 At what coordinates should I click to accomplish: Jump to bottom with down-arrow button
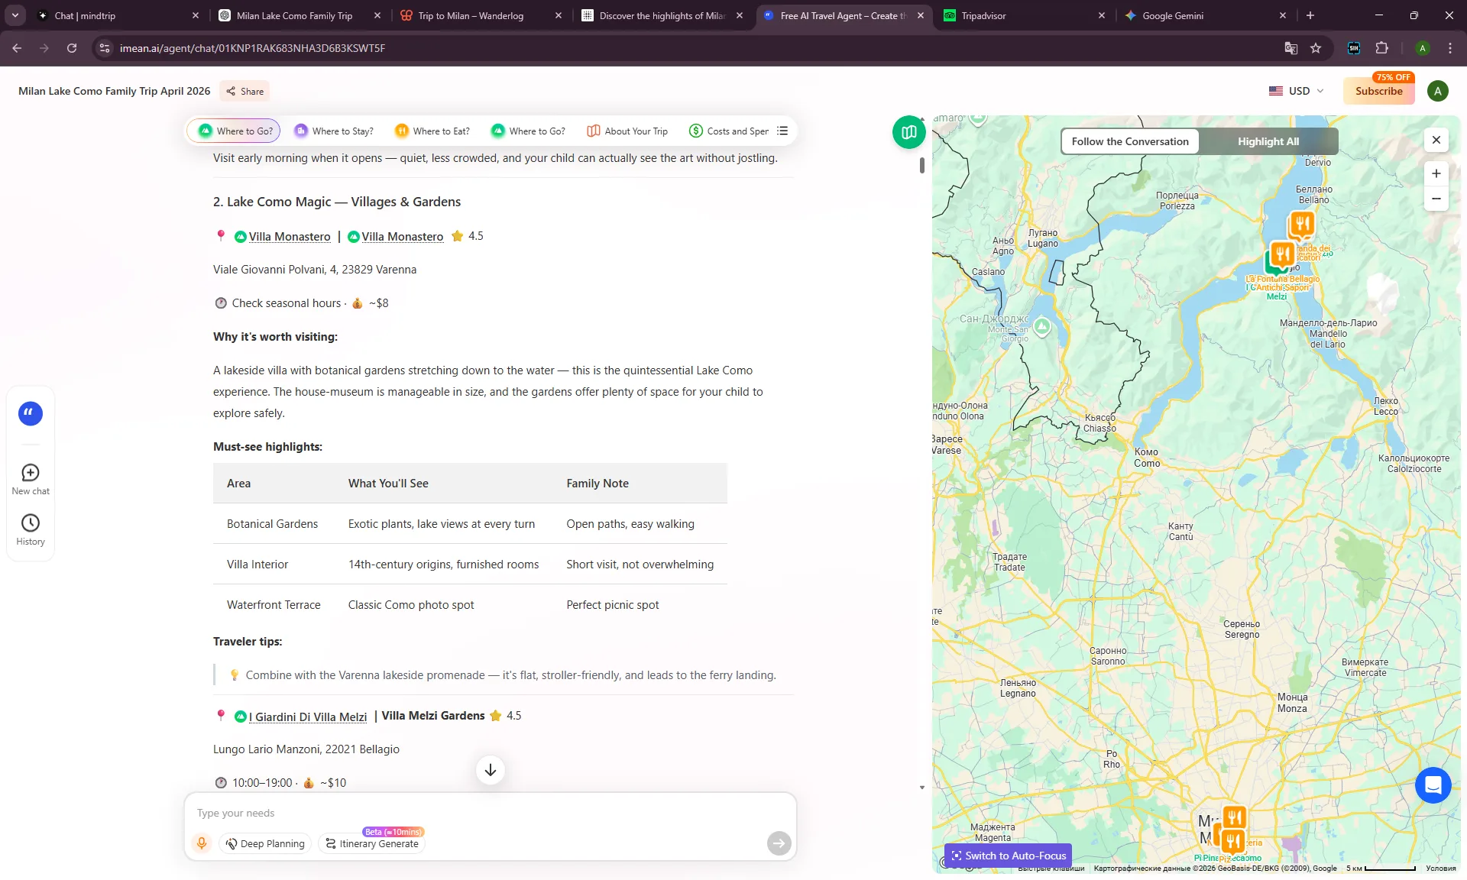(491, 770)
